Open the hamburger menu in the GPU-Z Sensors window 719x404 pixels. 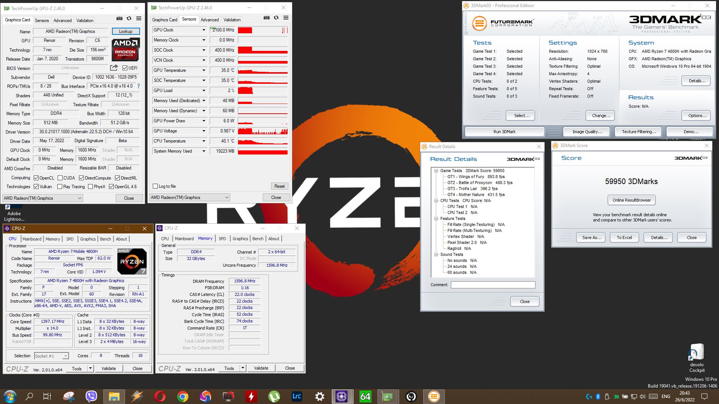(286, 18)
